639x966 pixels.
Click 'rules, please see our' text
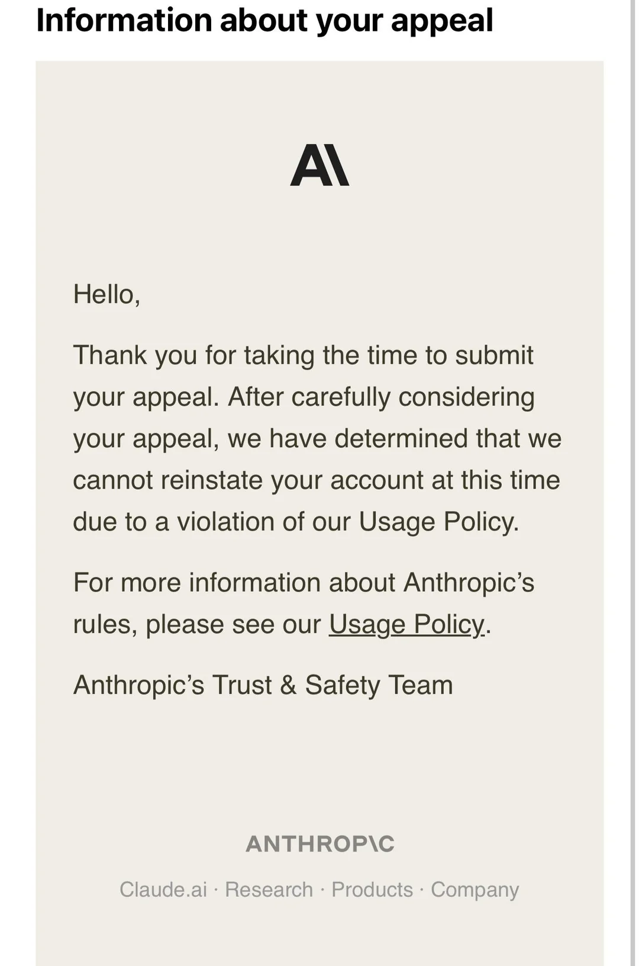[x=198, y=624]
